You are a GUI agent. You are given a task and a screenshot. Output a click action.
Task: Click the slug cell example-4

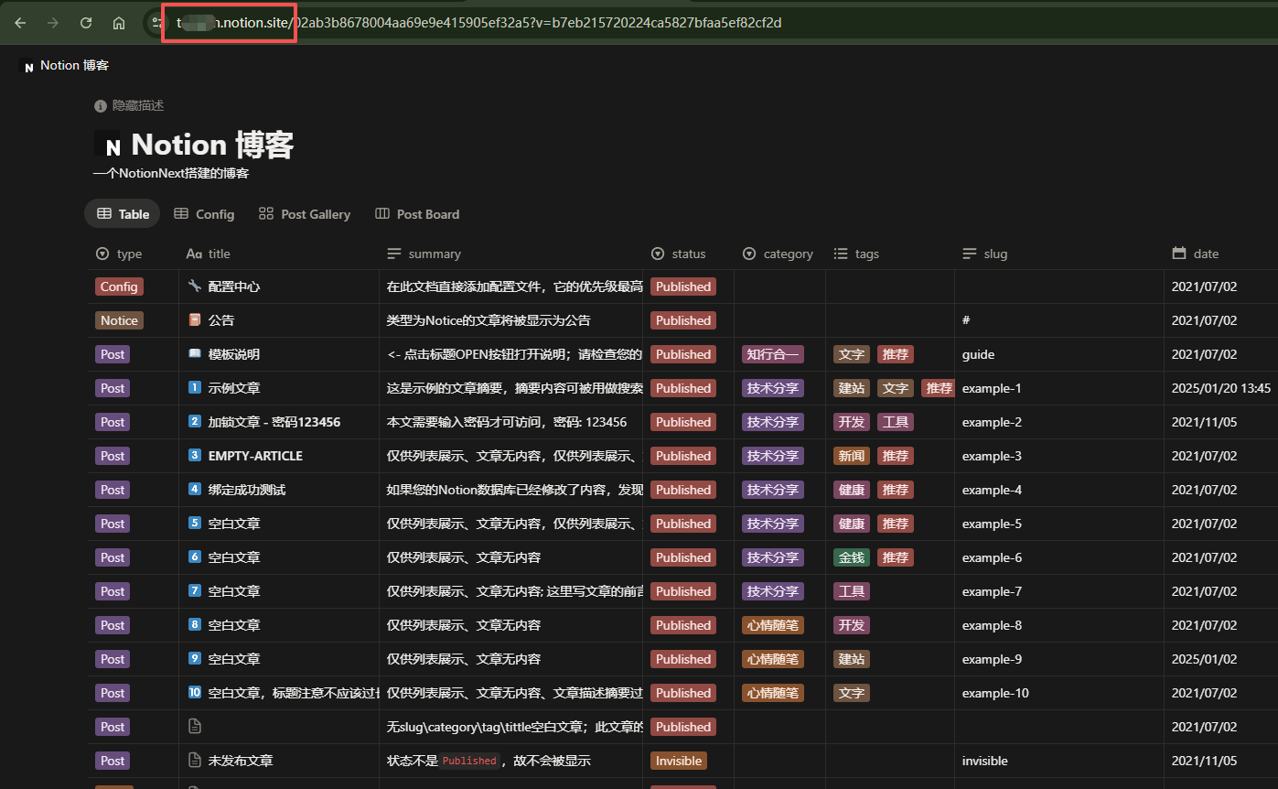coord(992,490)
